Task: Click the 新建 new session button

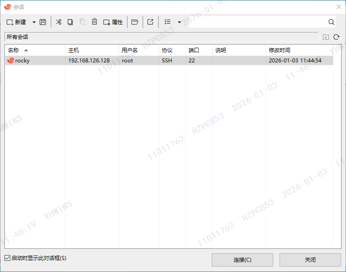Action: click(16, 22)
